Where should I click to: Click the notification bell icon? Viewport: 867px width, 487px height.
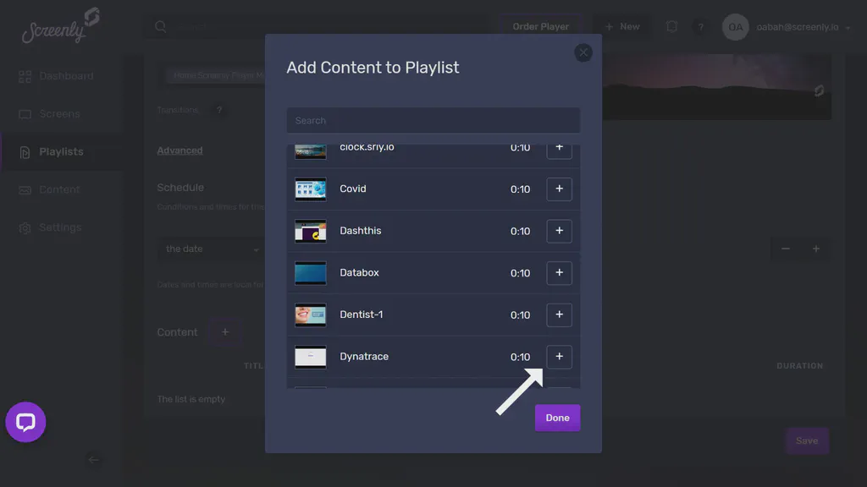(x=671, y=26)
